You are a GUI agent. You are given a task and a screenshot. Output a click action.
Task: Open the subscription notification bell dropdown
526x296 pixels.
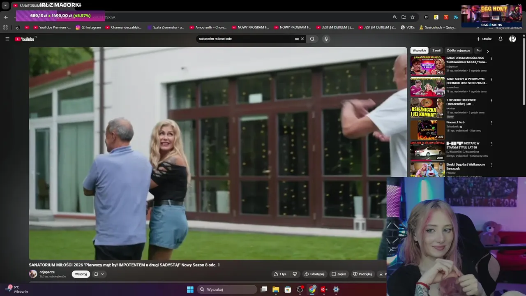(x=99, y=274)
